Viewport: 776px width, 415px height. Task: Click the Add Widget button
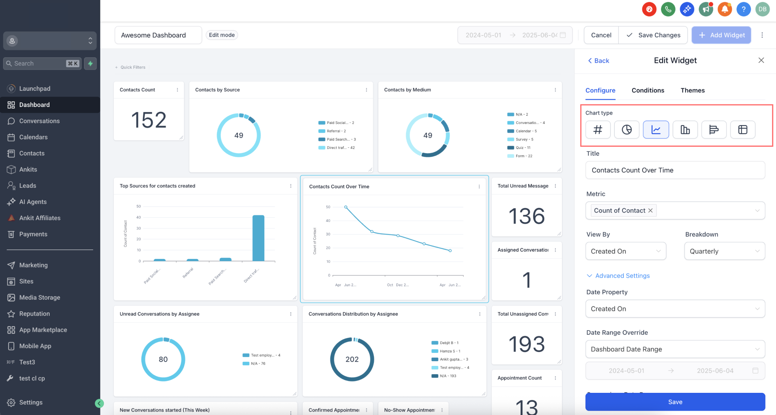[x=721, y=35]
